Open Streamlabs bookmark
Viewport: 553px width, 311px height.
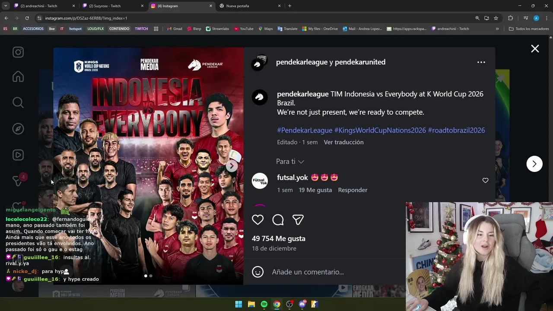(x=217, y=29)
